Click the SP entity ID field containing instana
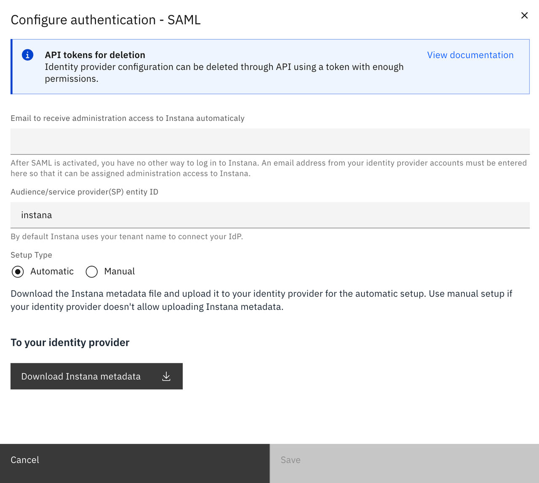This screenshot has height=483, width=539. [270, 215]
